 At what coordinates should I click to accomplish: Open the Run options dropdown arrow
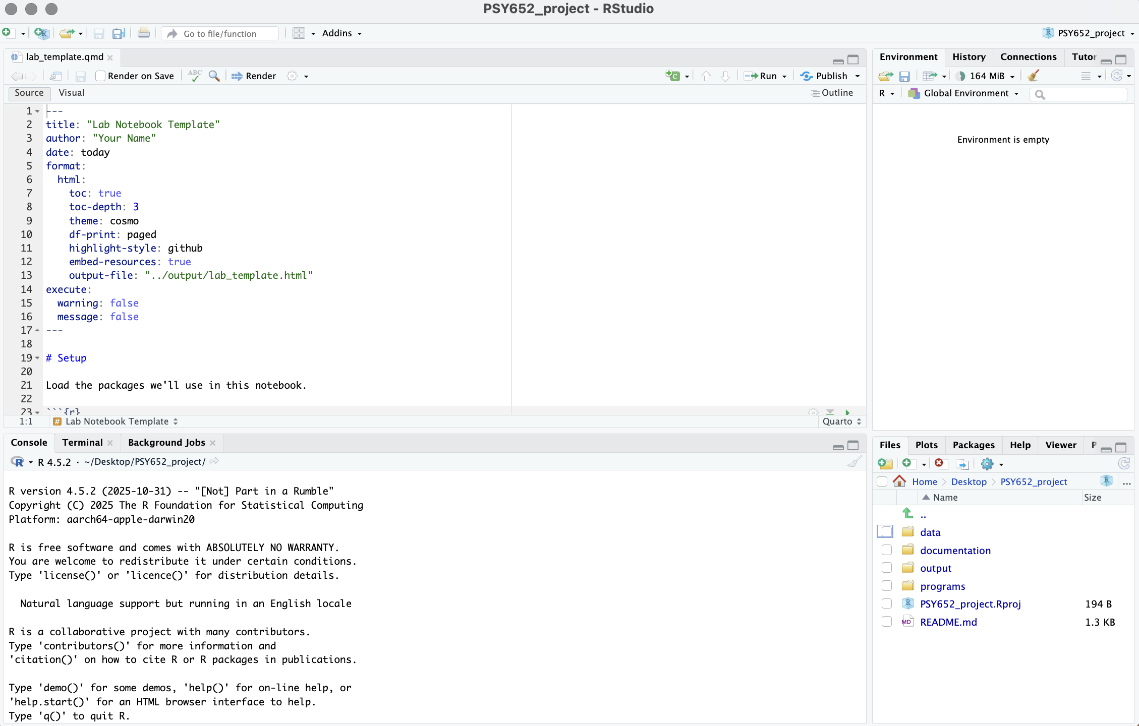pyautogui.click(x=784, y=77)
